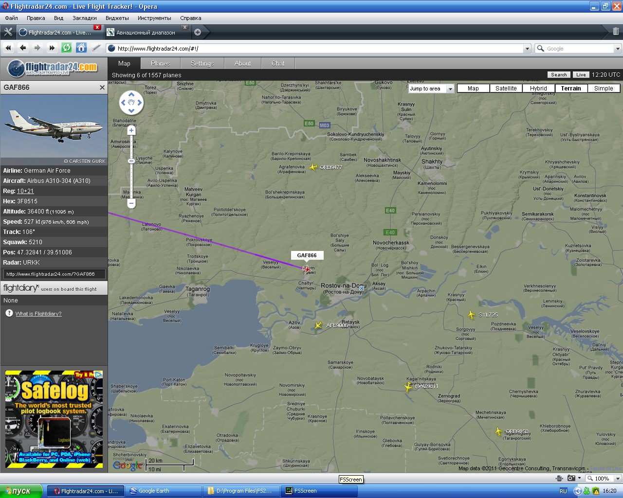
Task: Open registration link 10+21
Action: pos(25,191)
